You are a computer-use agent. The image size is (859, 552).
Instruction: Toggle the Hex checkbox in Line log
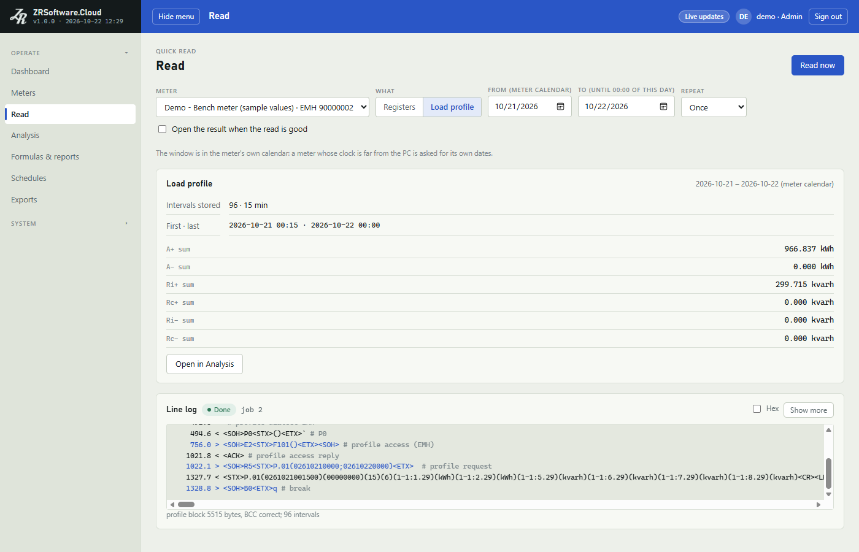click(x=757, y=409)
